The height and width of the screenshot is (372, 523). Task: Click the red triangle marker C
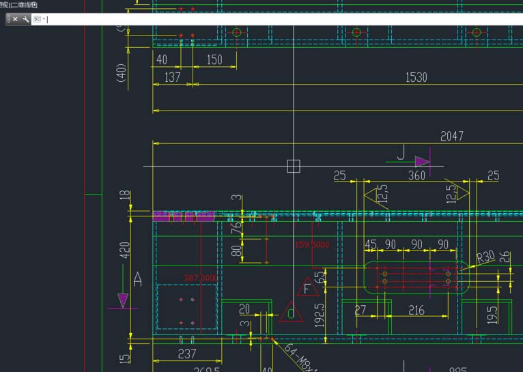[x=291, y=312]
